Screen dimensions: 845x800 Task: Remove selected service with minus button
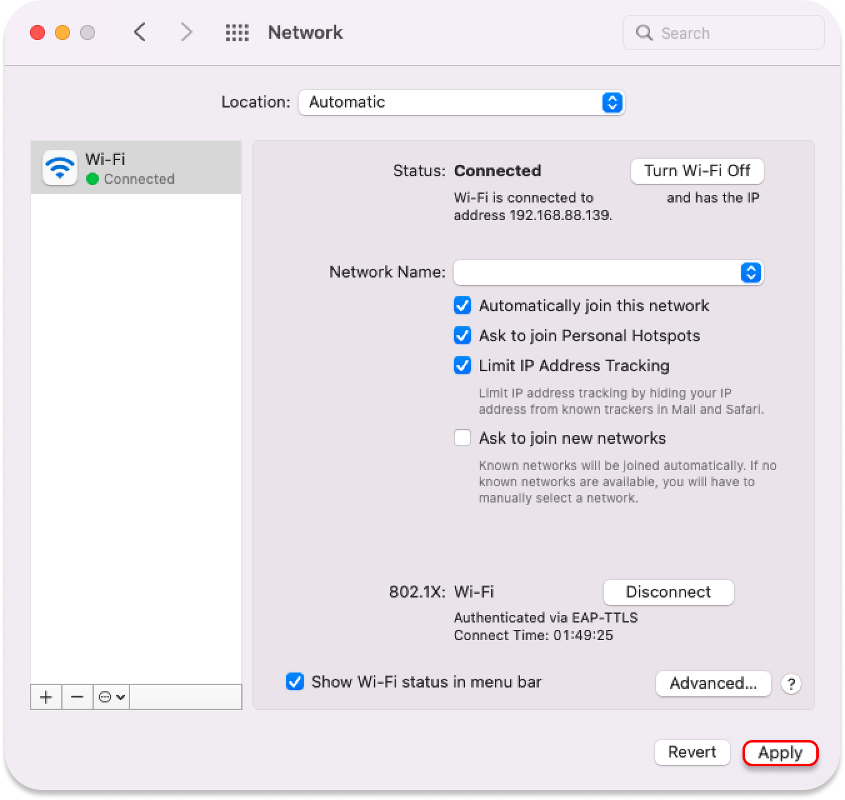(x=77, y=697)
